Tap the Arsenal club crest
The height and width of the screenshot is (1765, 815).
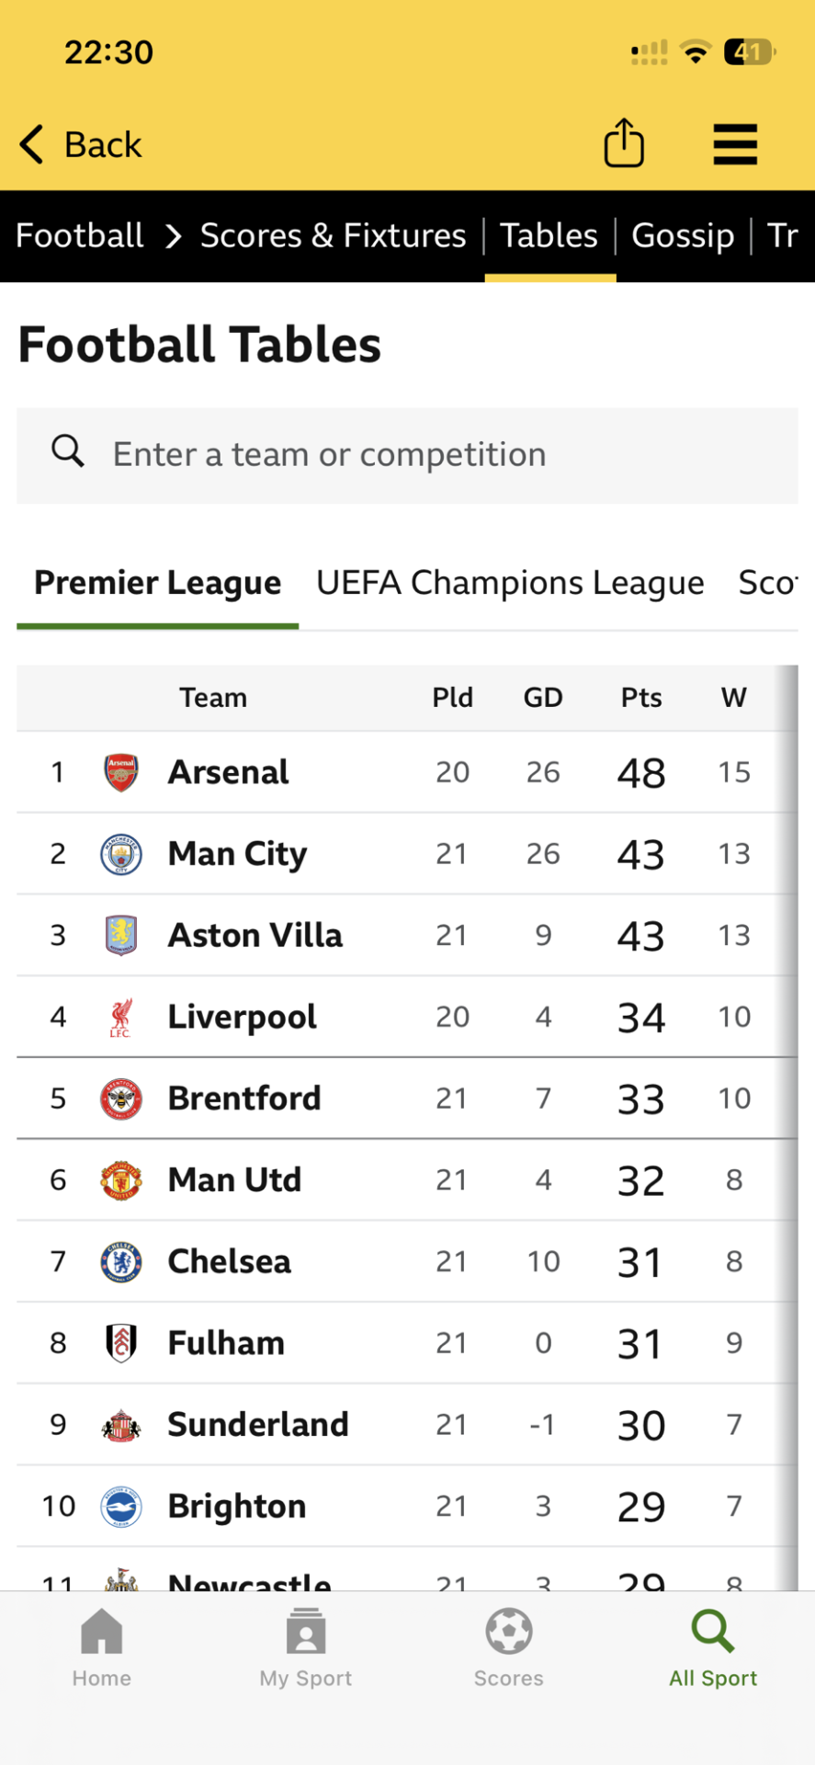pos(120,772)
